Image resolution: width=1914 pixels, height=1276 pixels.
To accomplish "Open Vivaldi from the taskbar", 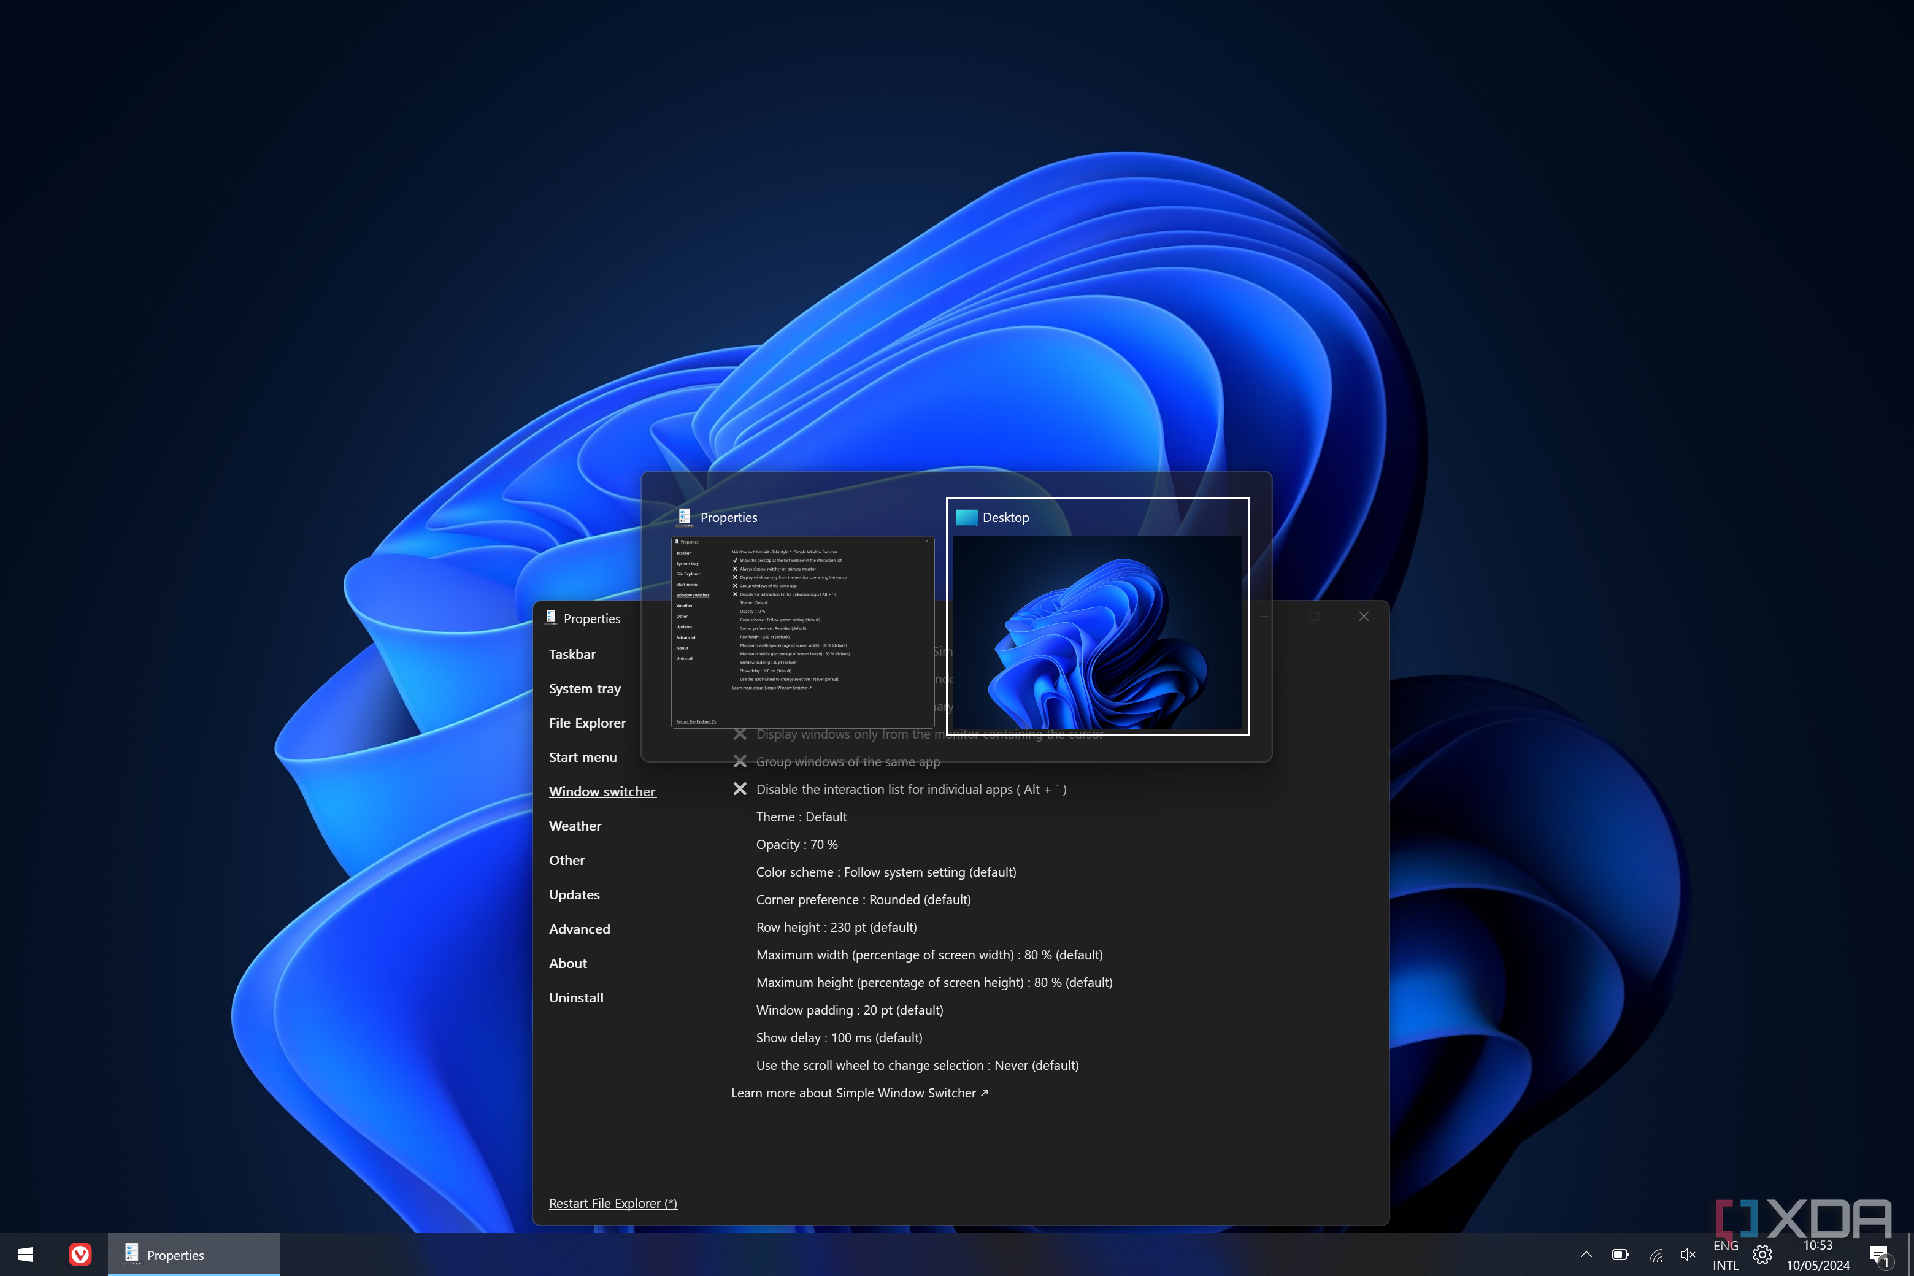I will (x=80, y=1254).
